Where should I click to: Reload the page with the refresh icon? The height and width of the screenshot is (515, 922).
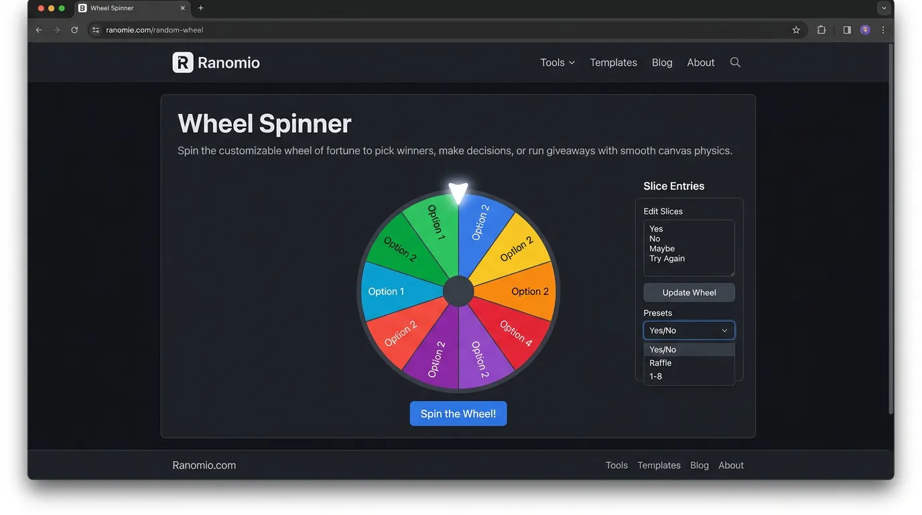point(74,30)
